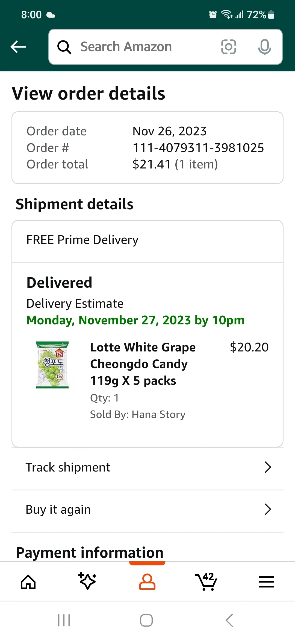Viewport: 295px width, 640px height.
Task: Tap the back arrow in header
Action: (18, 47)
